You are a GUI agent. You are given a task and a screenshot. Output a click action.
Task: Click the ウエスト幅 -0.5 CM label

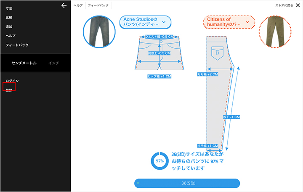pos(159,37)
